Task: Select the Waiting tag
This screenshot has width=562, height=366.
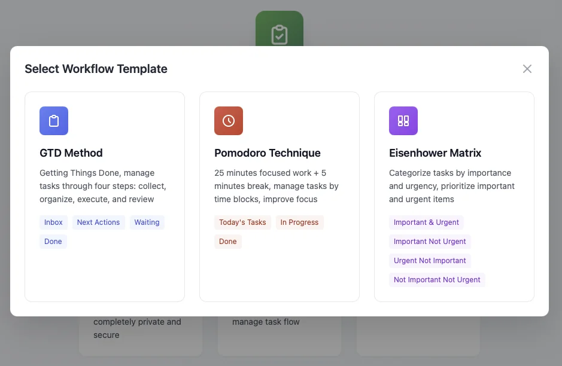Action: tap(147, 222)
